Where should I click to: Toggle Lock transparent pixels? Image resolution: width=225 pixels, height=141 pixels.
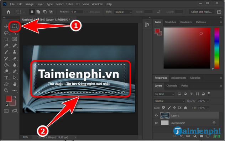pos(163,108)
